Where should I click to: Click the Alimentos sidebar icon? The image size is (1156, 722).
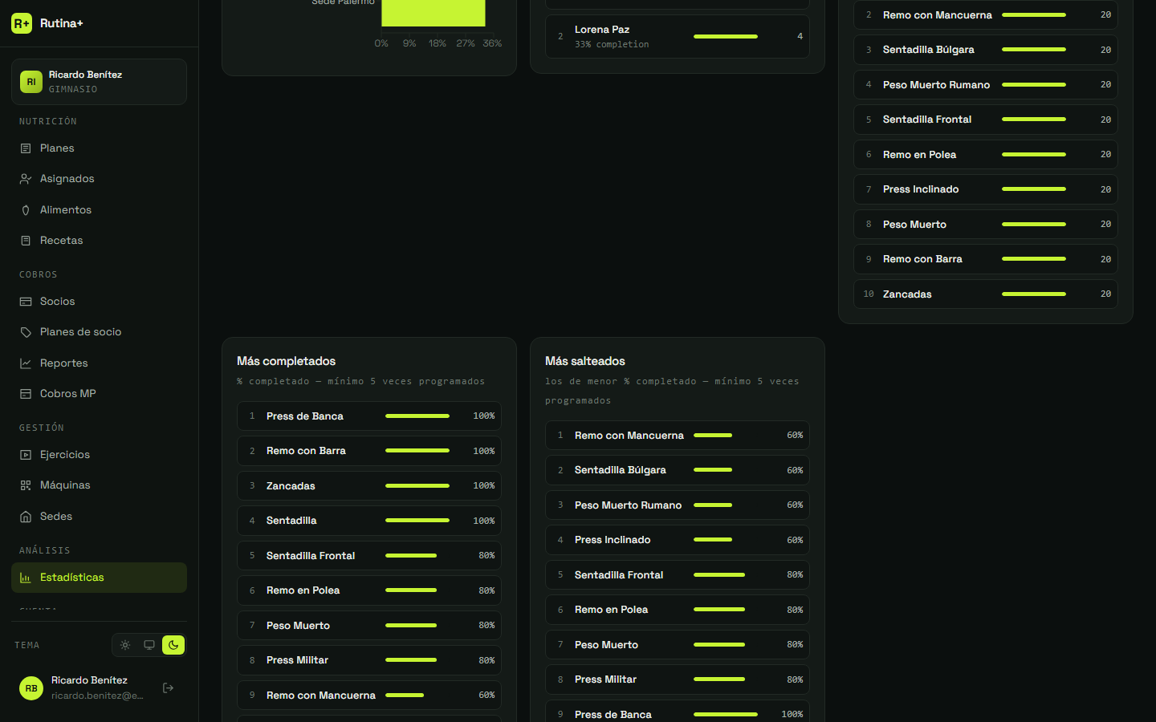point(26,210)
